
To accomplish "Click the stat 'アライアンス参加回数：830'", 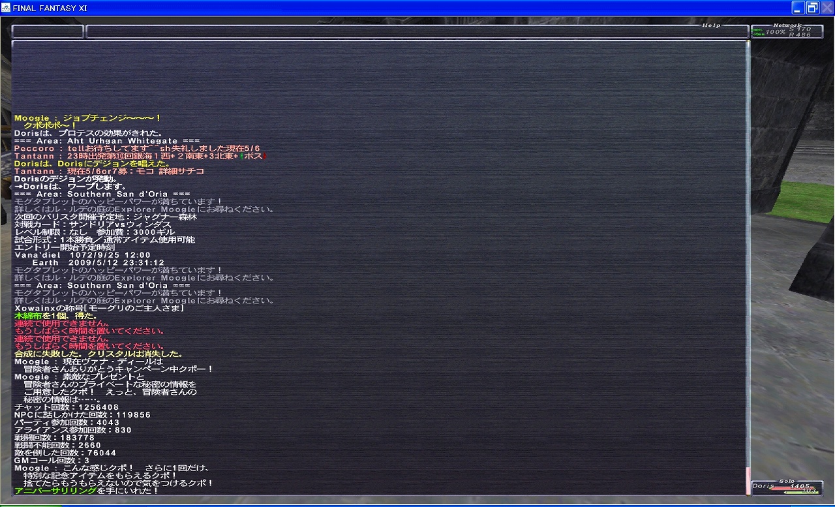I will 72,430.
